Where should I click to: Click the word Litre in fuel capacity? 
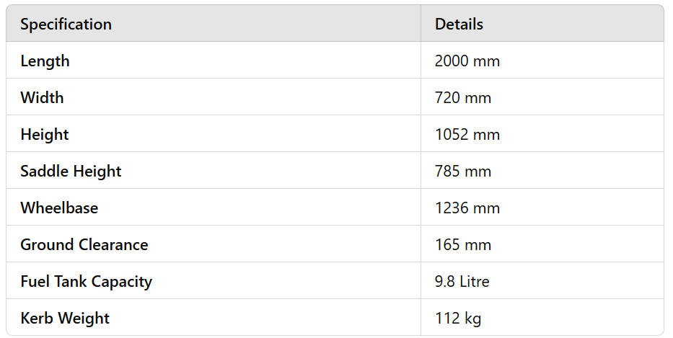click(x=475, y=282)
